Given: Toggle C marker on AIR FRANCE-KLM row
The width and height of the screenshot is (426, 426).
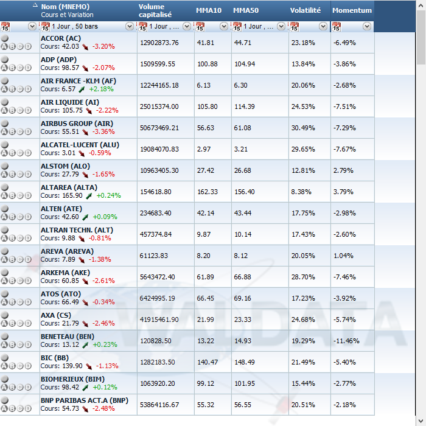Looking at the screenshot, I should point(20,89).
